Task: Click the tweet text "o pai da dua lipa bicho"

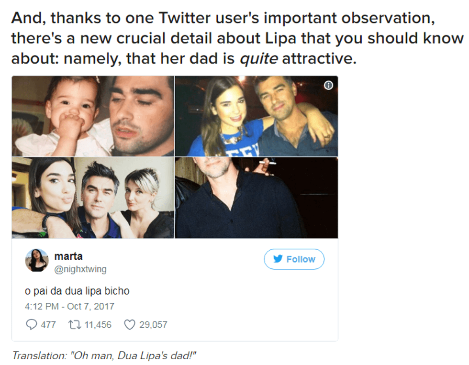Action: [x=77, y=291]
